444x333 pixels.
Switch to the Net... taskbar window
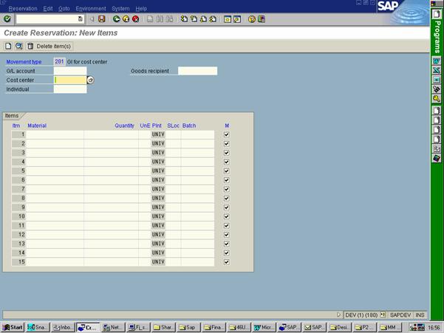(112, 327)
